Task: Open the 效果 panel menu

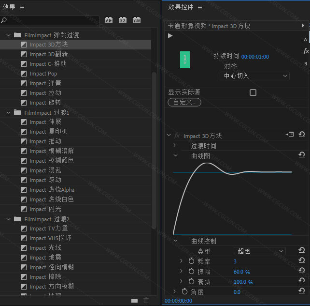Action: 22,7
